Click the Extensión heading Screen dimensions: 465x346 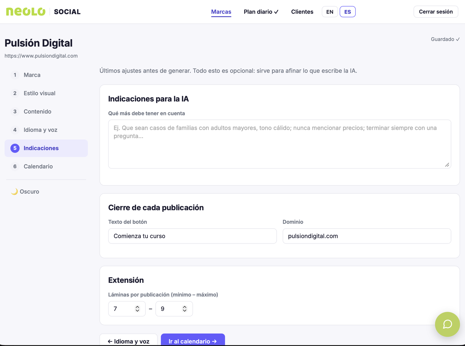126,280
